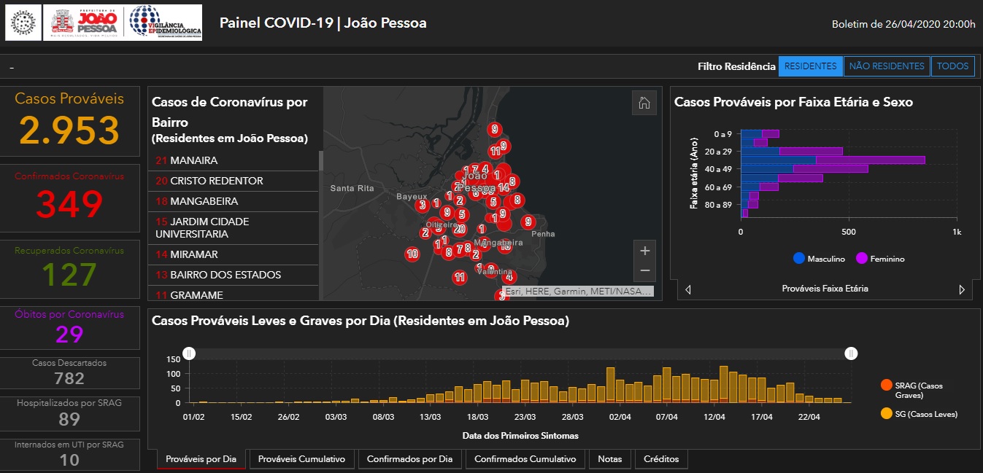Select JARDIM CIDADE UNIVERSITARIA row
The image size is (983, 473).
(234, 227)
